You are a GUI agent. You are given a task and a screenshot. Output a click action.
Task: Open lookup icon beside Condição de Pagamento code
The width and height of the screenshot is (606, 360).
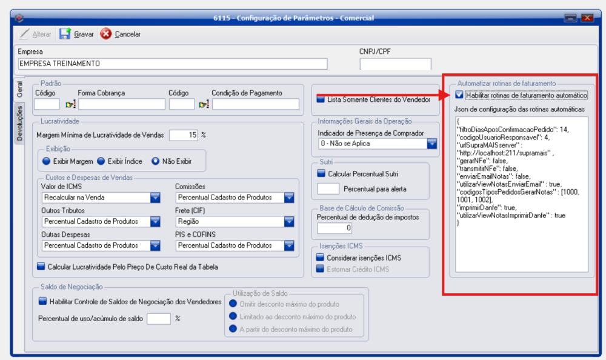(x=204, y=104)
